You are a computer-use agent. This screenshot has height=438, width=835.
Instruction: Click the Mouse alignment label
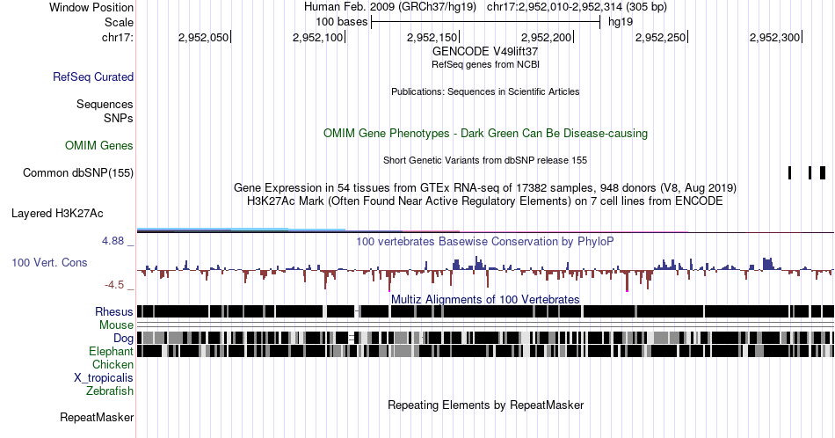click(x=116, y=325)
